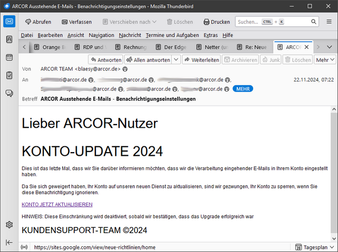Image resolution: width=338 pixels, height=252 pixels.
Task: Click the Allen antworten button
Action: (148, 60)
